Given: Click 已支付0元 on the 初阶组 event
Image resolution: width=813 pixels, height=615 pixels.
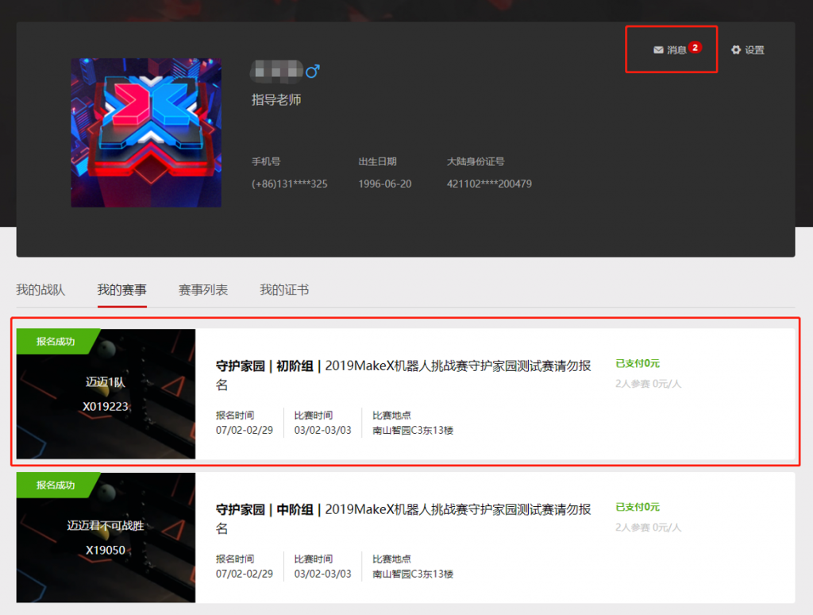Looking at the screenshot, I should [x=638, y=364].
